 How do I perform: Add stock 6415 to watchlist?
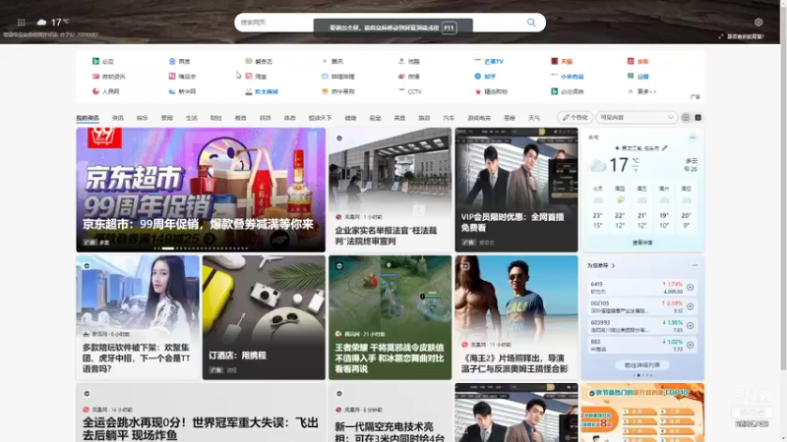[691, 287]
